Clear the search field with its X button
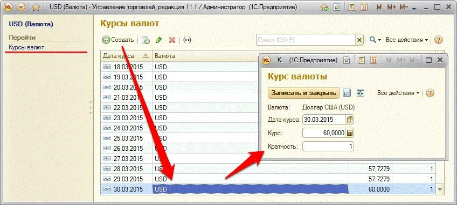 coord(359,40)
